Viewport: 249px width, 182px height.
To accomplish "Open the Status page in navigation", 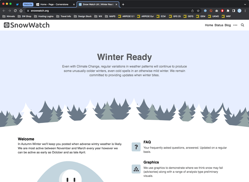I will coord(219,25).
